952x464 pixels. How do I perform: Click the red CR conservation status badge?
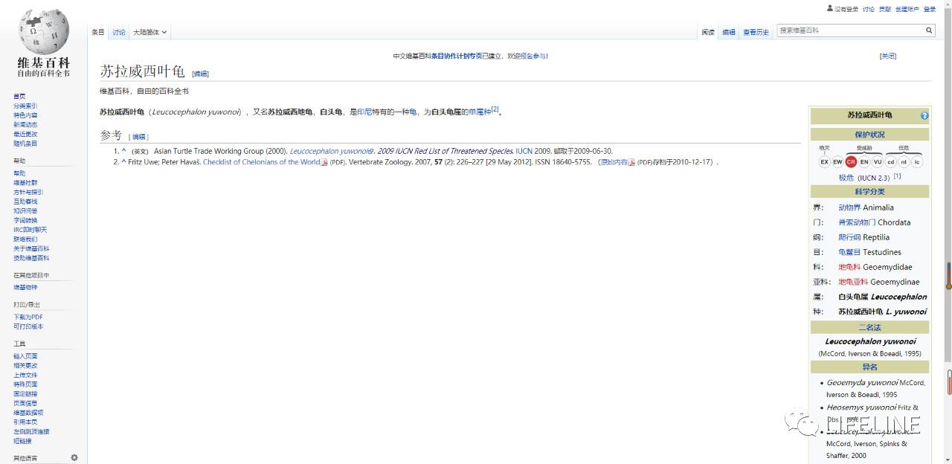click(x=851, y=161)
